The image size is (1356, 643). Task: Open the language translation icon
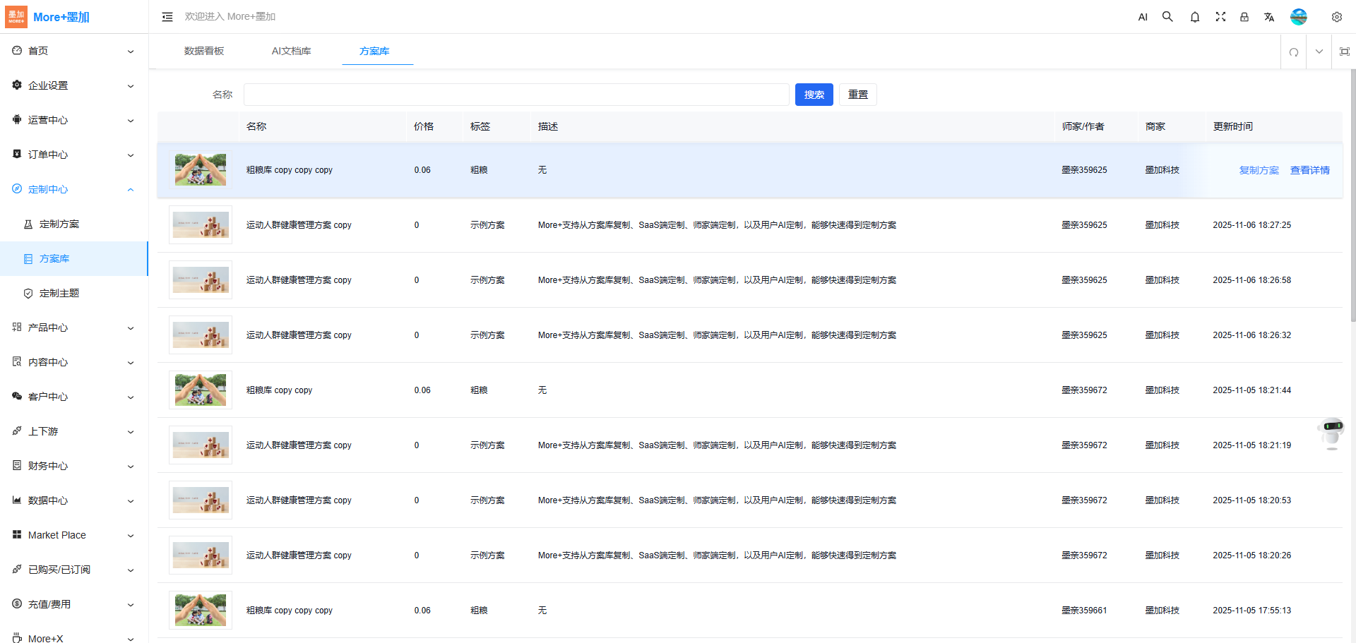click(x=1269, y=17)
